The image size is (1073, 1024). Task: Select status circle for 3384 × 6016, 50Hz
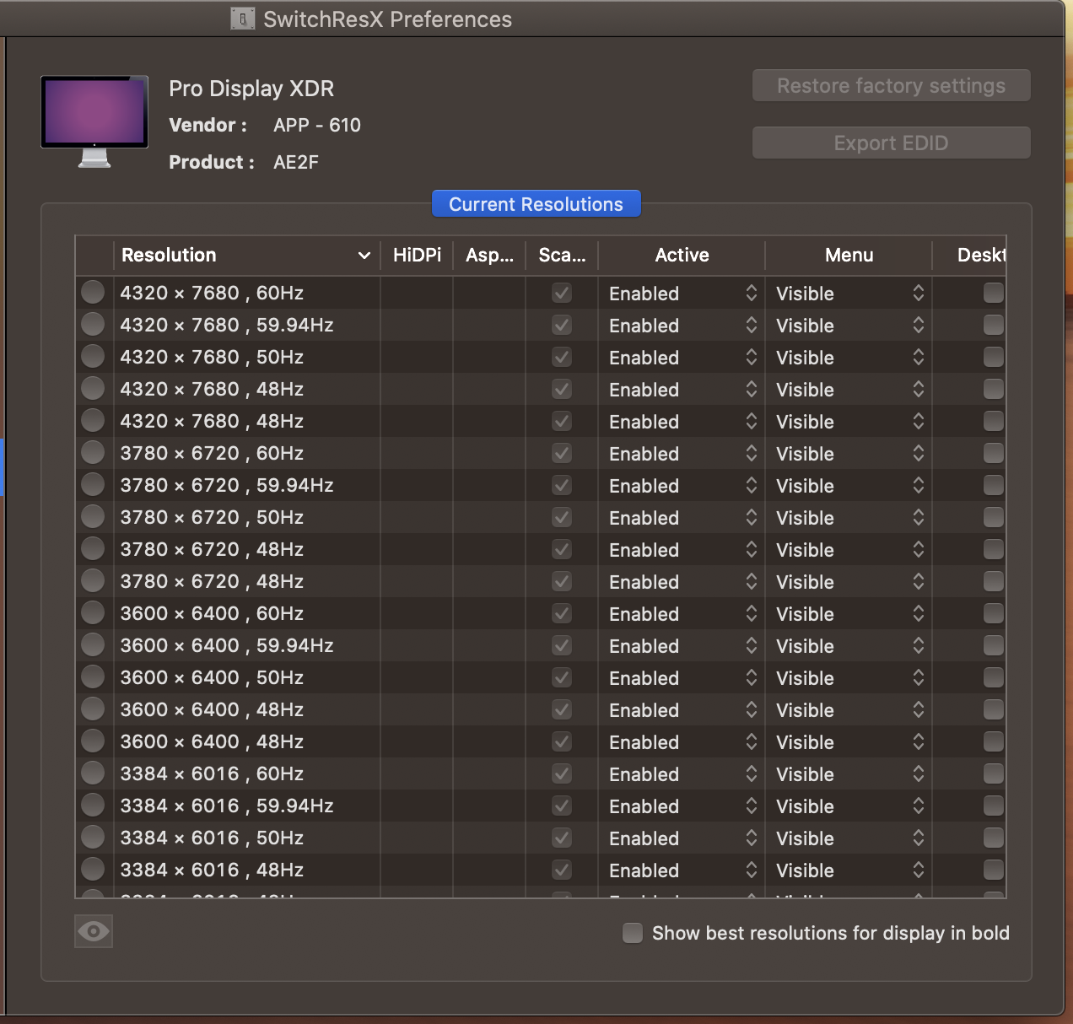coord(93,837)
